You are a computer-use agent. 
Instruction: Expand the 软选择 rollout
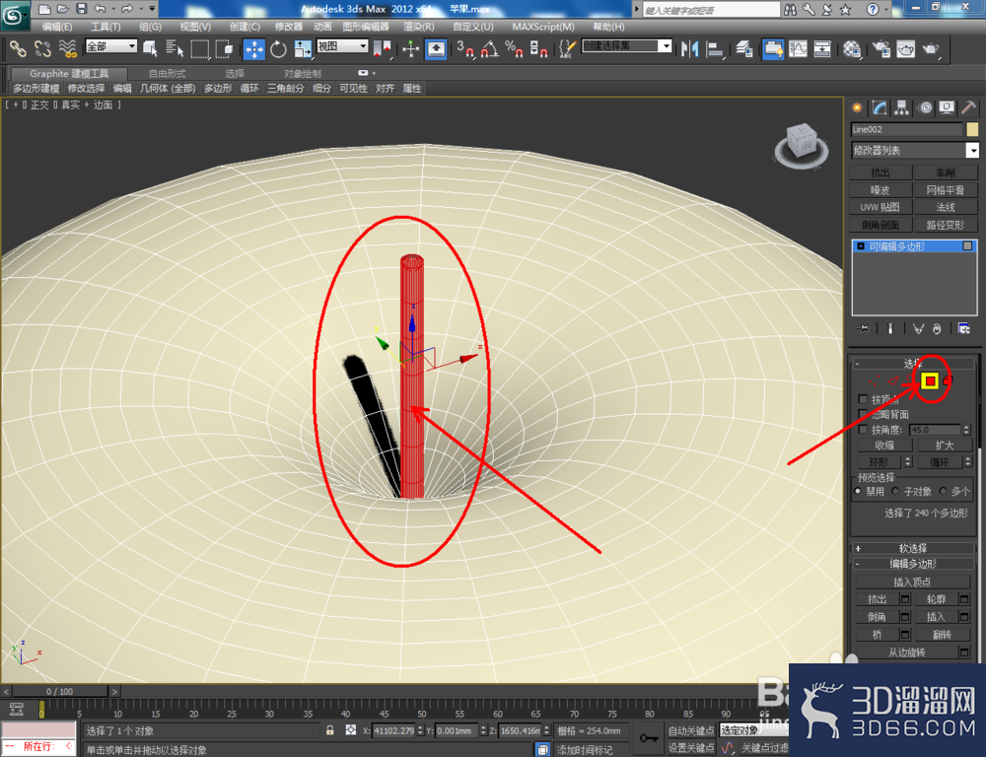(x=912, y=548)
